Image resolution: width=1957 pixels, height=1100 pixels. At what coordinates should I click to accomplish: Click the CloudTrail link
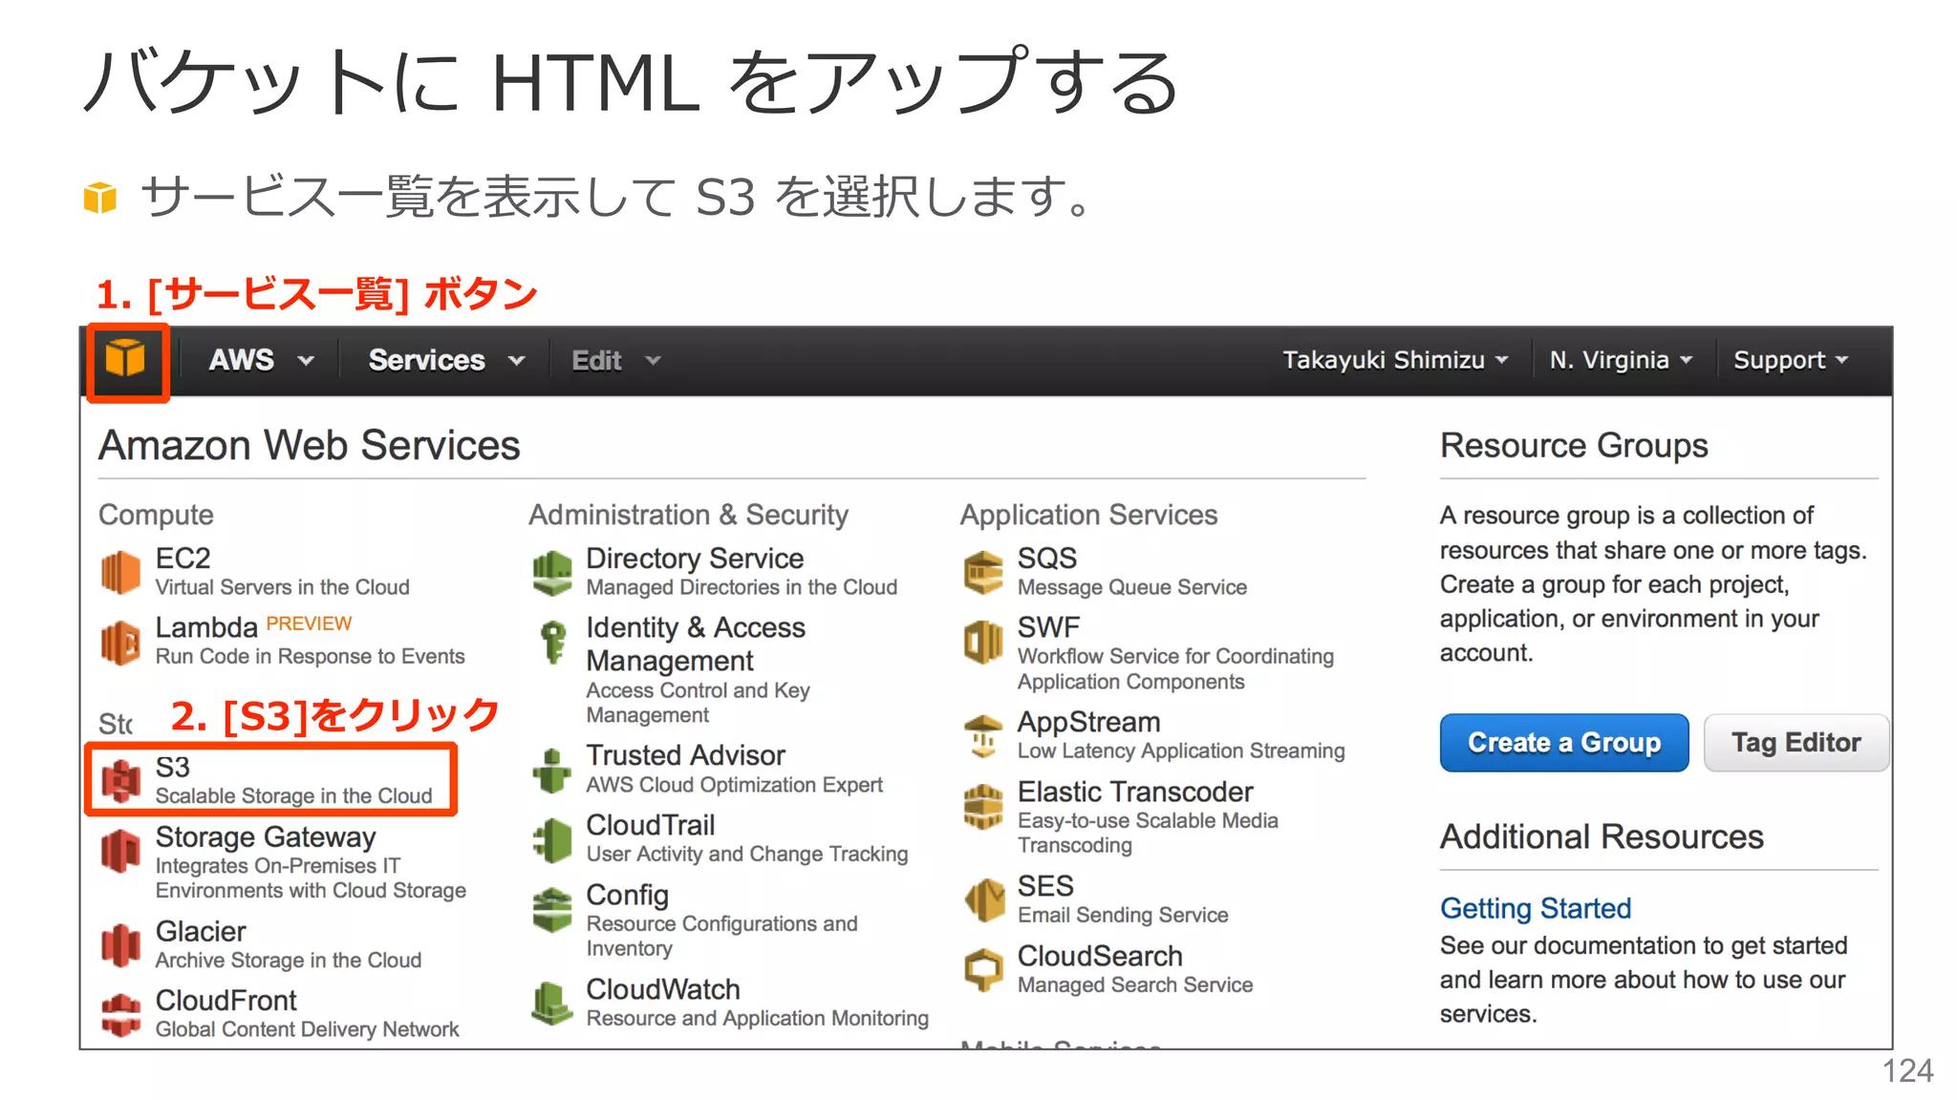[651, 825]
